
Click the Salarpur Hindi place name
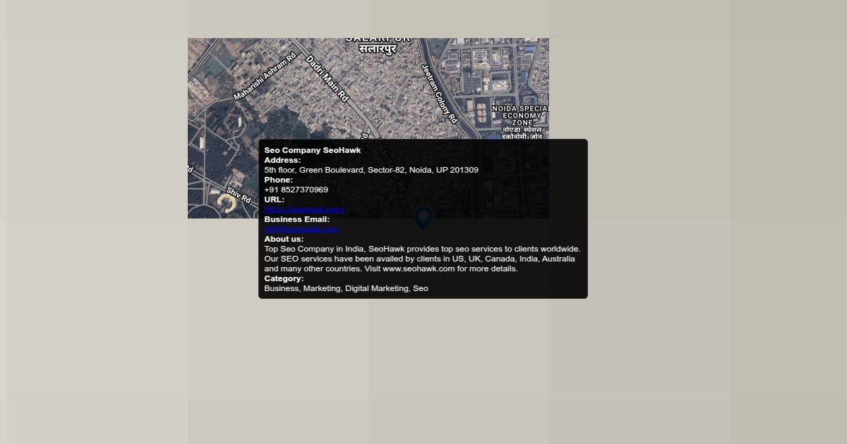point(378,49)
